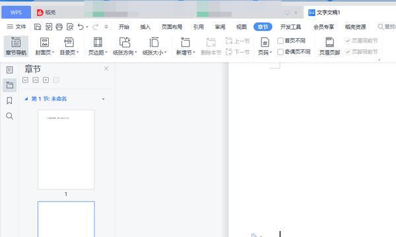Click the 第 1 节: 未命名 section label
Screen dimensions: 396x237
pyautogui.click(x=49, y=99)
